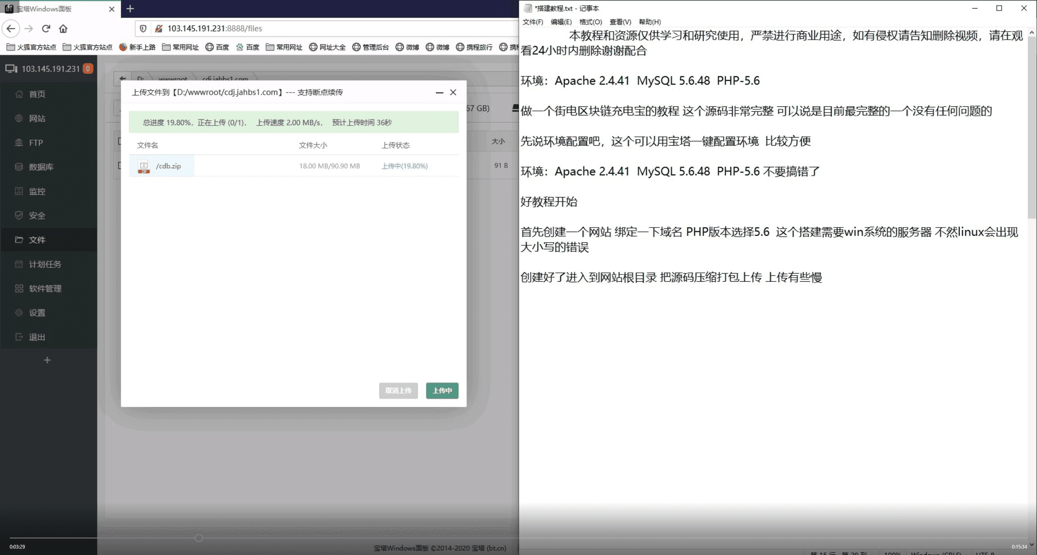Open the tracking protection shield dropdown
Screen dimensions: 1037x555
click(144, 28)
